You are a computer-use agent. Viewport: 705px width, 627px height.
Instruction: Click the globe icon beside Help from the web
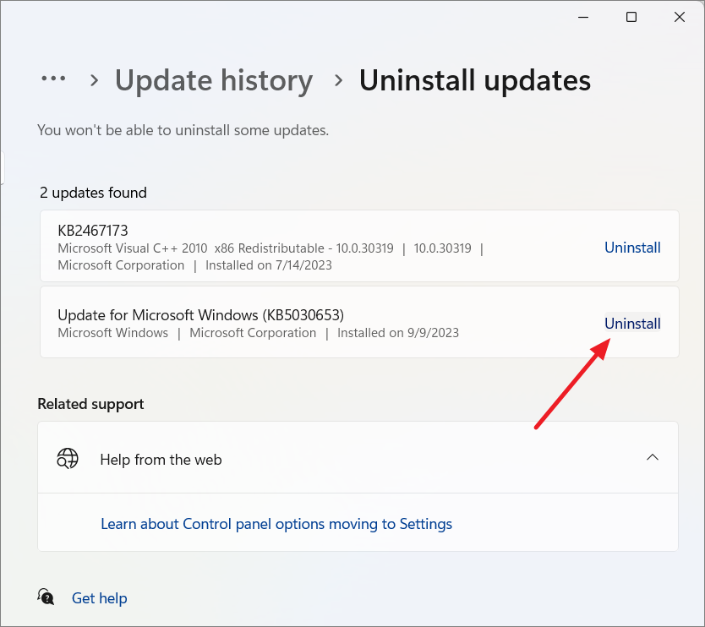[67, 459]
